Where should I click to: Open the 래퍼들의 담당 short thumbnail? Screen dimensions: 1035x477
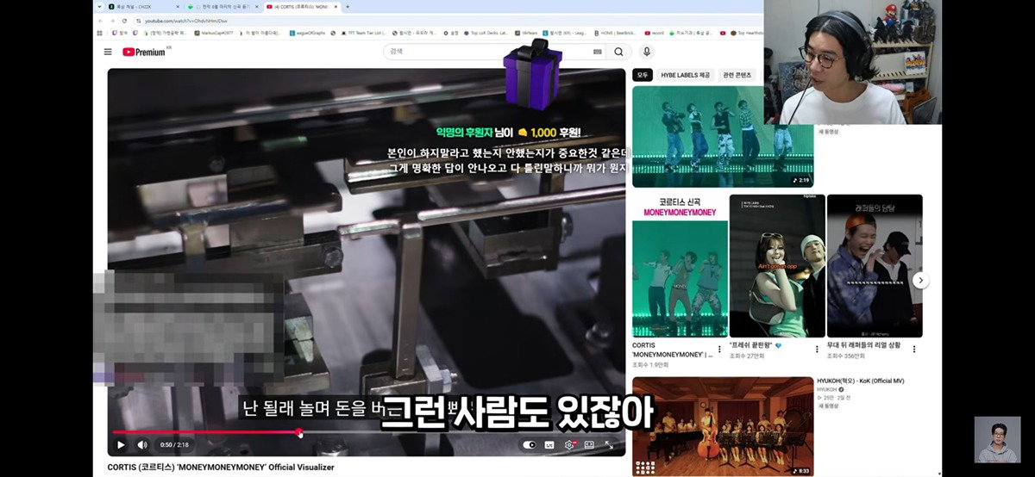[875, 266]
